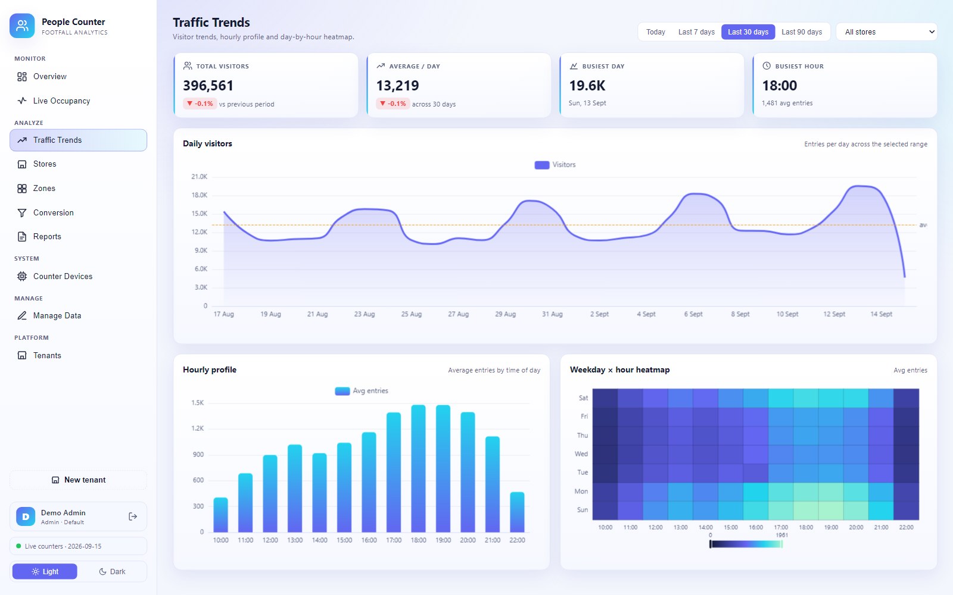Click the 10:00 bar in Hourly profile
Image resolution: width=953 pixels, height=595 pixels.
(x=221, y=515)
